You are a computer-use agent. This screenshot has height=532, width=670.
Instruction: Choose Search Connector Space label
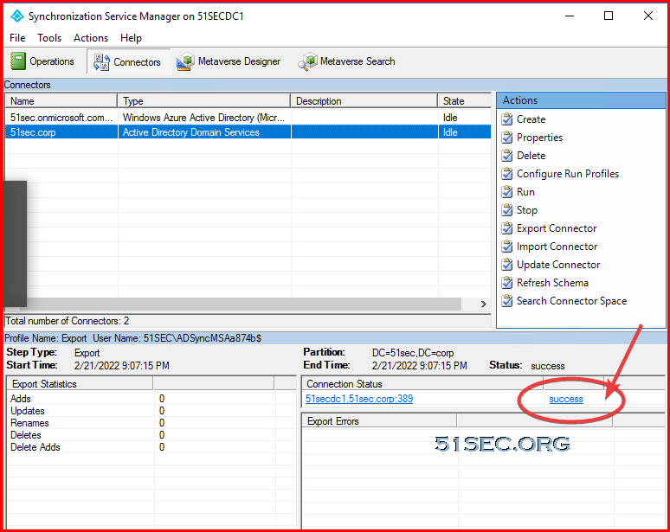(571, 300)
